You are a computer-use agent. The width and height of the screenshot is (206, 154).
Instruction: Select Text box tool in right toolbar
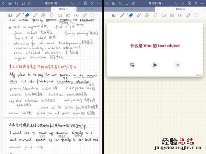coord(180,15)
